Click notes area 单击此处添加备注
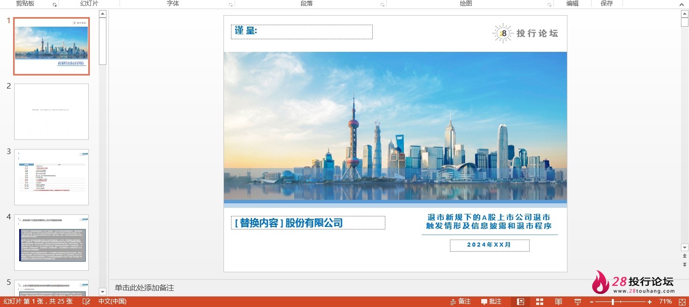 click(144, 288)
